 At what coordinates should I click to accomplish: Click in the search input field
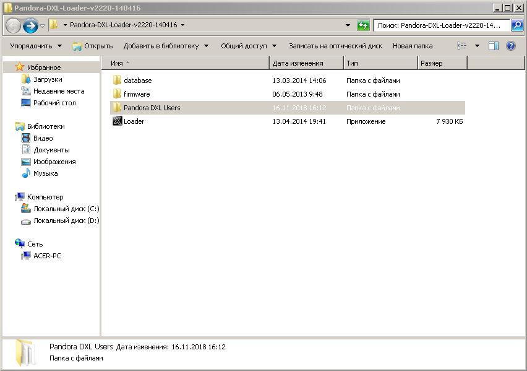click(441, 25)
